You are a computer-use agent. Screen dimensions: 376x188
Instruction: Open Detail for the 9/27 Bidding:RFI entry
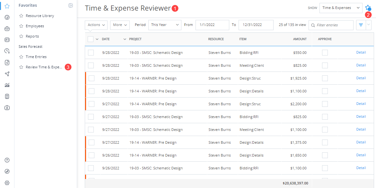(x=361, y=117)
